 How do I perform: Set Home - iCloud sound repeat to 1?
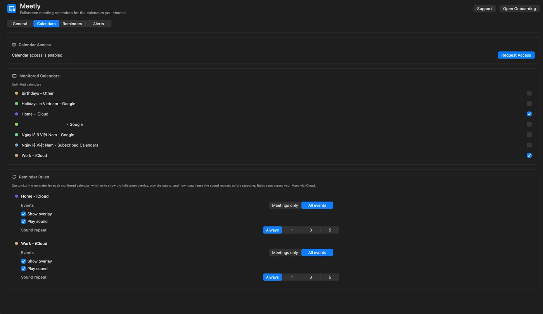(292, 230)
